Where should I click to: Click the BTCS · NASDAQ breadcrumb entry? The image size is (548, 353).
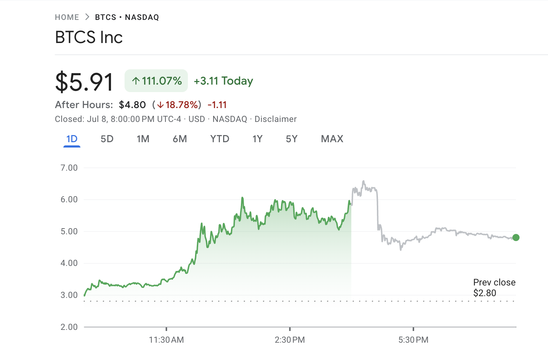[x=127, y=17]
